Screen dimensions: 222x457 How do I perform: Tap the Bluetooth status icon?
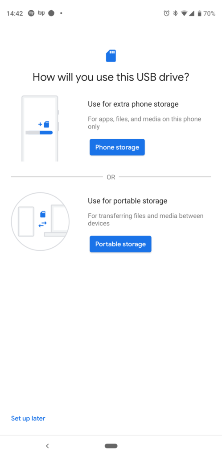(x=175, y=13)
